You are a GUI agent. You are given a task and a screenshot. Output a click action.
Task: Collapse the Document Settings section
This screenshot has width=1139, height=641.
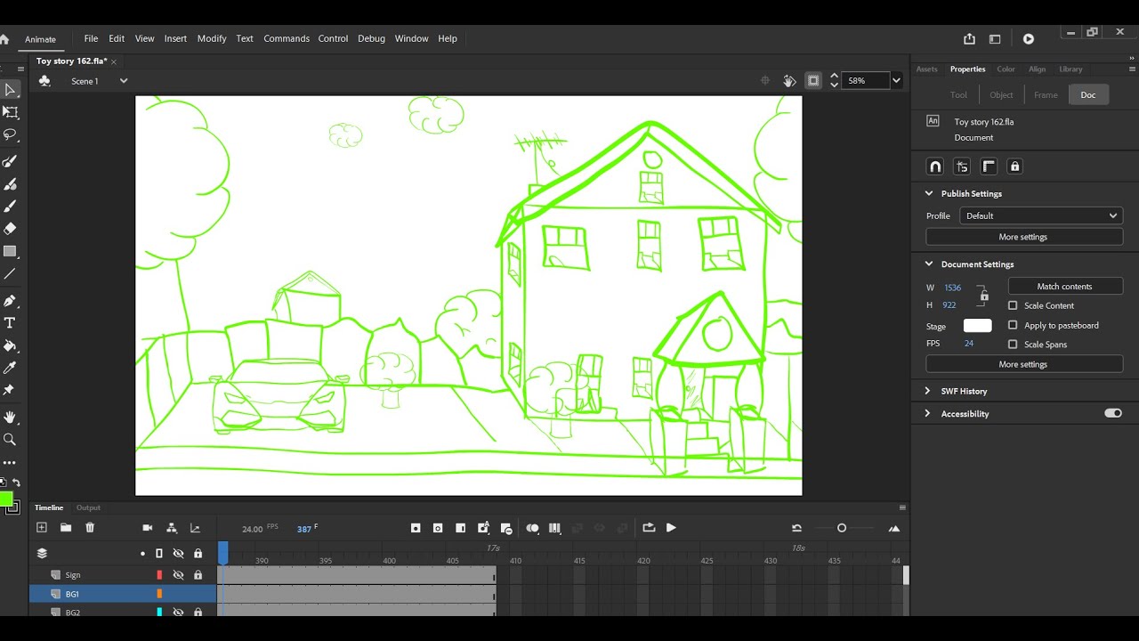[x=929, y=264]
